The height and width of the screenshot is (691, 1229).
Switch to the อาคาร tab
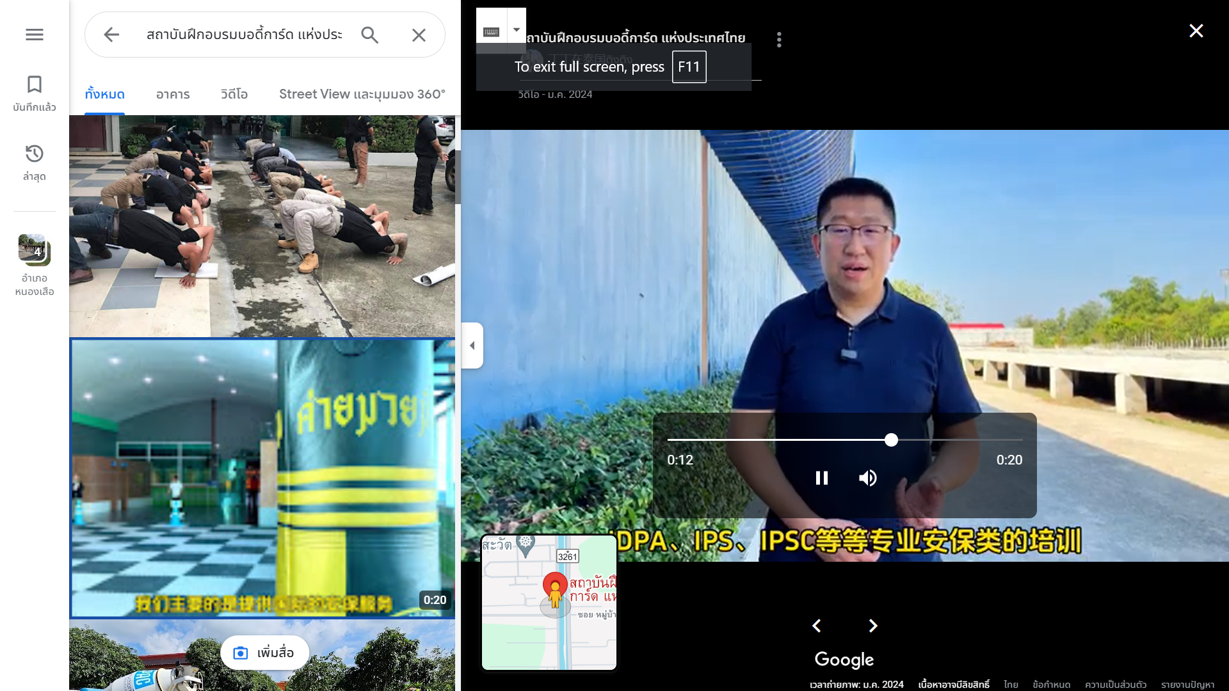click(x=173, y=94)
